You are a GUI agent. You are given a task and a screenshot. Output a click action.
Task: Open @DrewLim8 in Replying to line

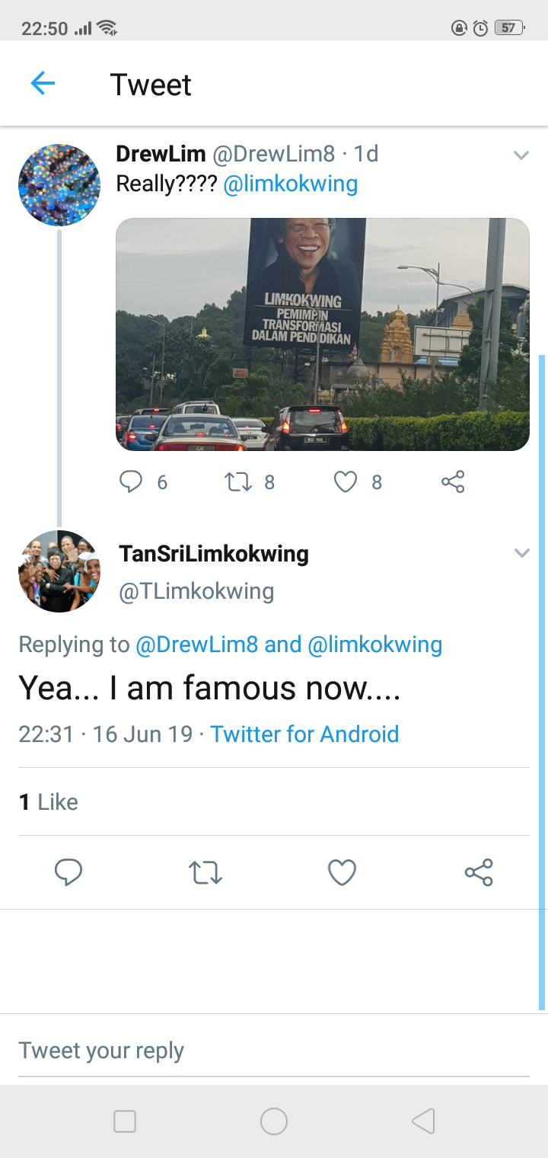(197, 645)
